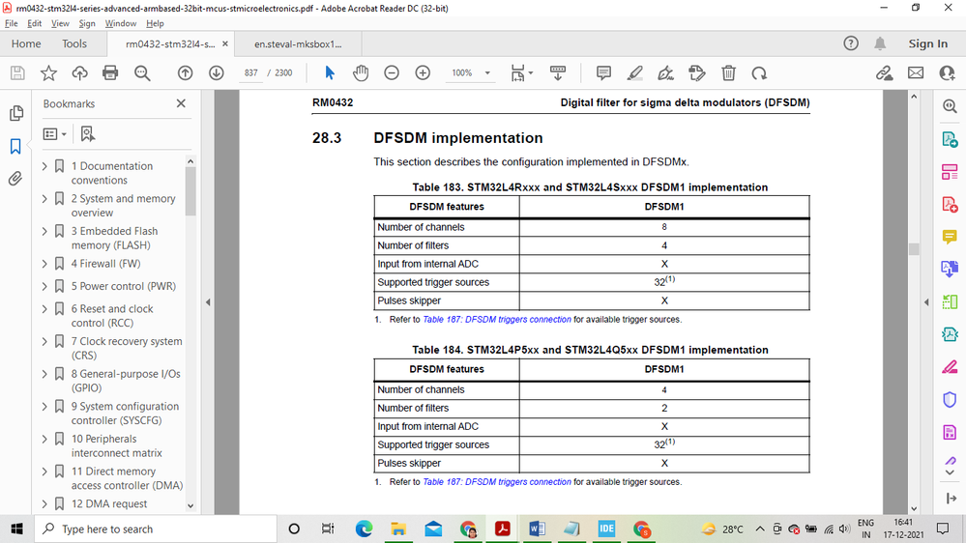Open the Edit menu
The width and height of the screenshot is (966, 543).
[x=35, y=23]
